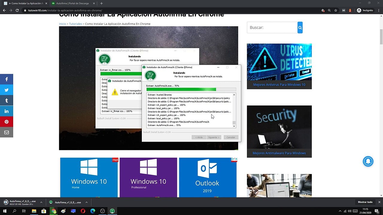Click the blue search magnifier button
The width and height of the screenshot is (383, 215).
click(x=300, y=27)
